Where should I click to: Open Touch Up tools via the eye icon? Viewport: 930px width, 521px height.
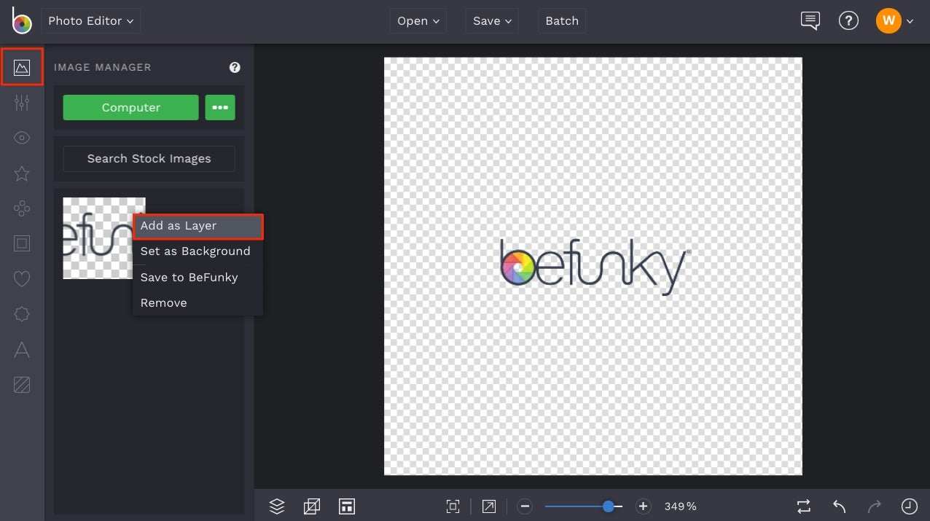22,137
